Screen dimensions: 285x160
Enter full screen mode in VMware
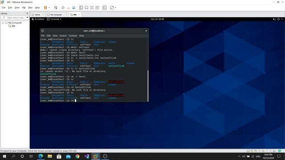coord(92,8)
